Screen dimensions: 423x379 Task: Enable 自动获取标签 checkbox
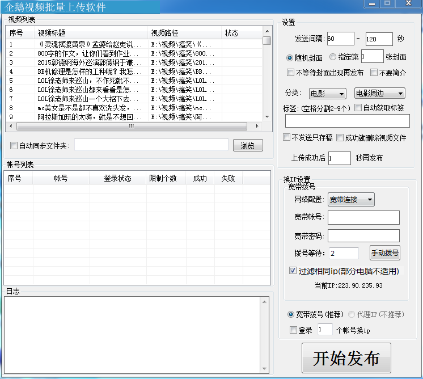(358, 108)
